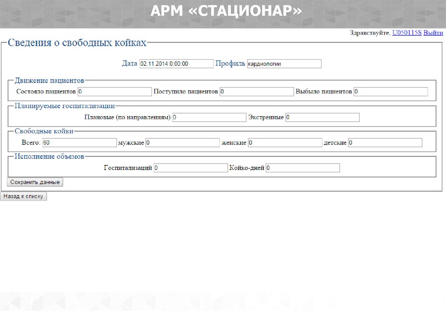Screen dimensions: 446x311
Task: Focus the Дата input field
Action: click(176, 64)
